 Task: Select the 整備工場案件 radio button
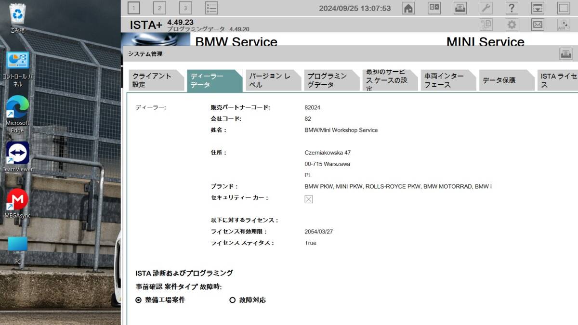point(138,300)
